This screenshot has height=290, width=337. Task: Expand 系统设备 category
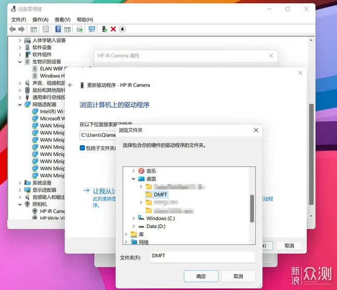pos(20,183)
